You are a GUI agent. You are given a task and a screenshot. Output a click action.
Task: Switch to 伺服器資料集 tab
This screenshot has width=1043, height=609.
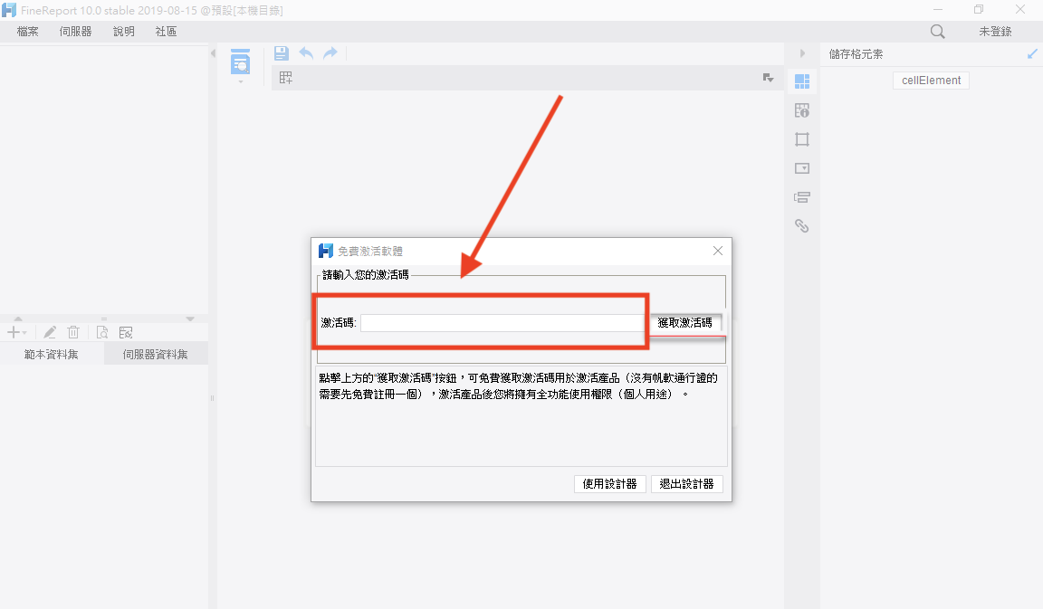click(x=156, y=355)
